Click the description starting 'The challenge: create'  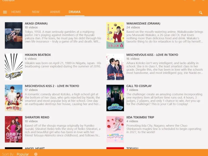(x=164, y=99)
